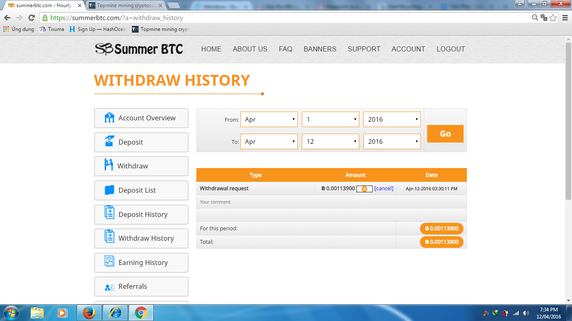Open the To day dropdown showing 12
This screenshot has height=321, width=572.
coord(330,141)
